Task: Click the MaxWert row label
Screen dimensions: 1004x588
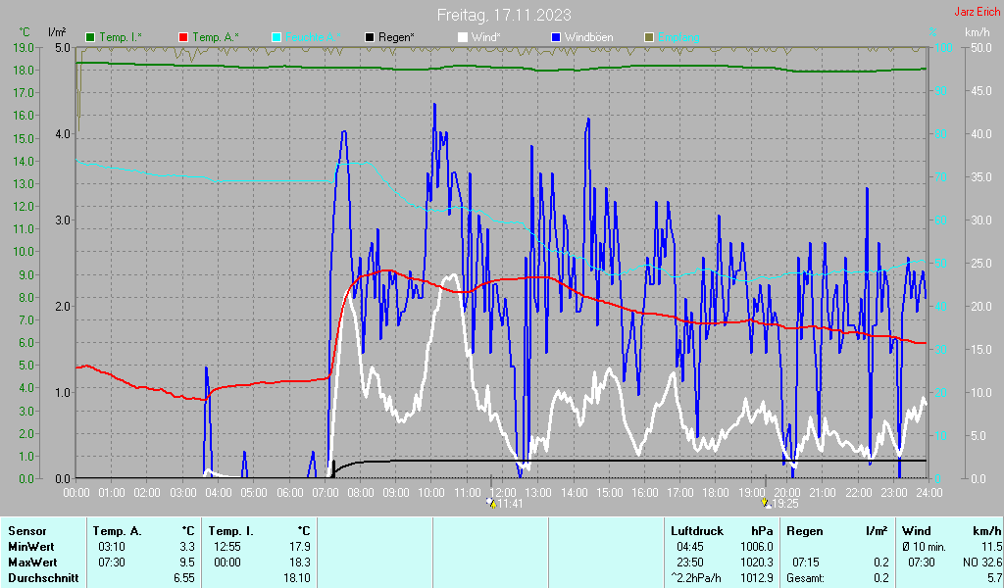Action: (x=31, y=563)
